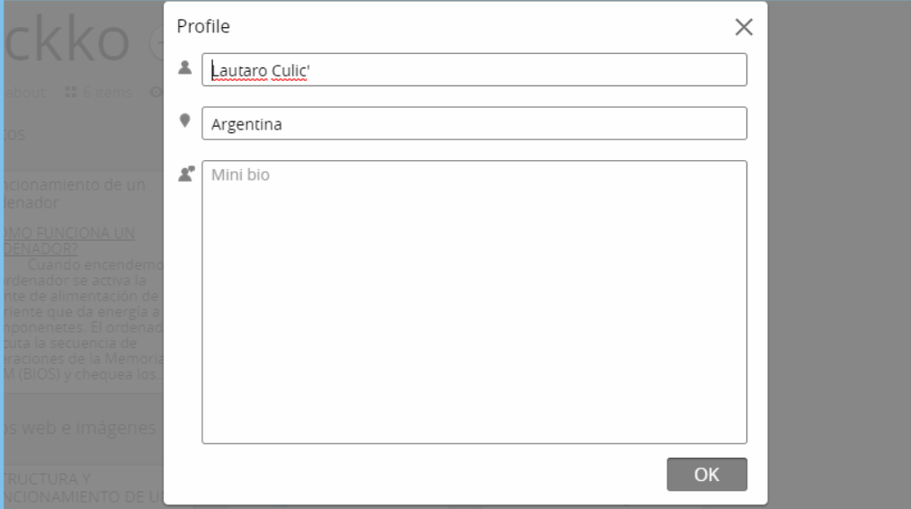Click the mini bio person icon

pyautogui.click(x=186, y=175)
